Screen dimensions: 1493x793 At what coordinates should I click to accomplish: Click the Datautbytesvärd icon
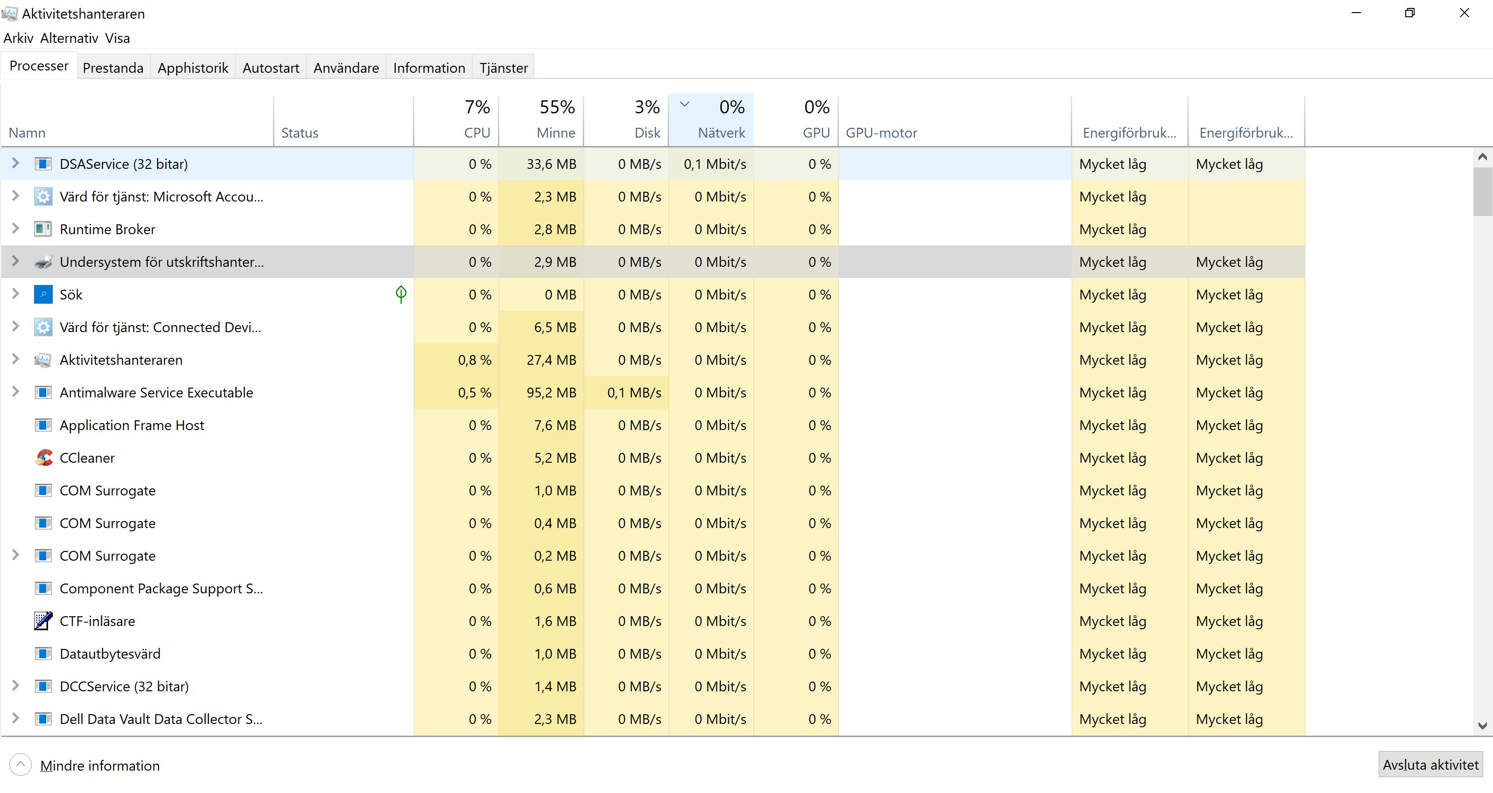pyautogui.click(x=43, y=654)
